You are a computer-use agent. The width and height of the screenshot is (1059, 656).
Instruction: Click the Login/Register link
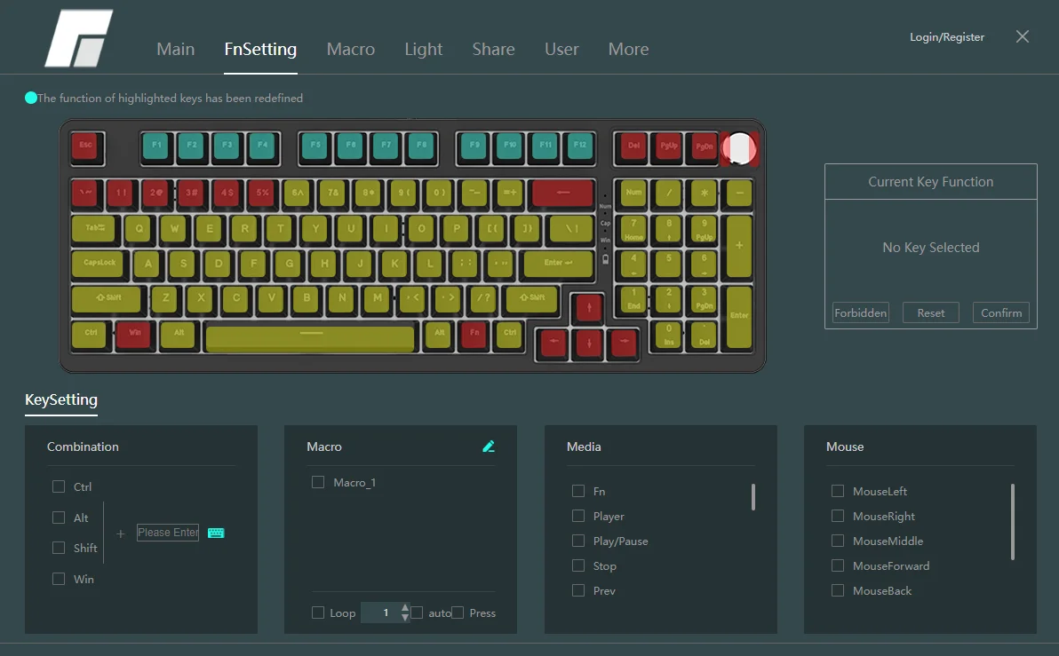(x=947, y=37)
